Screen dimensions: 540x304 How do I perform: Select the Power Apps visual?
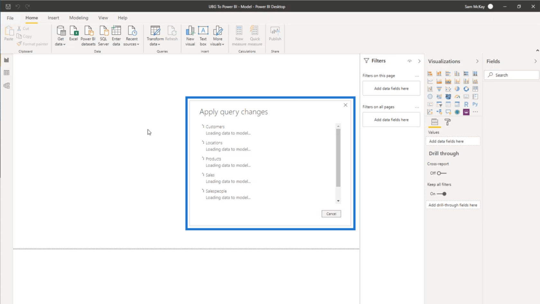pyautogui.click(x=466, y=112)
